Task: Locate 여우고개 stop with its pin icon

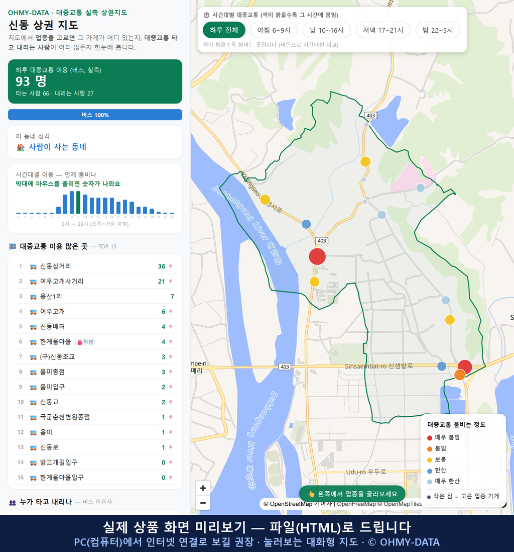Action: (x=171, y=312)
